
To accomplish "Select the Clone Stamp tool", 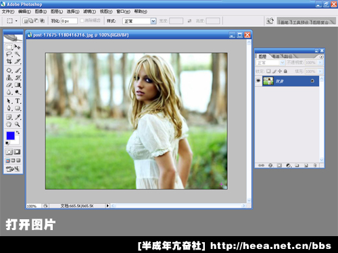I will [x=9, y=78].
